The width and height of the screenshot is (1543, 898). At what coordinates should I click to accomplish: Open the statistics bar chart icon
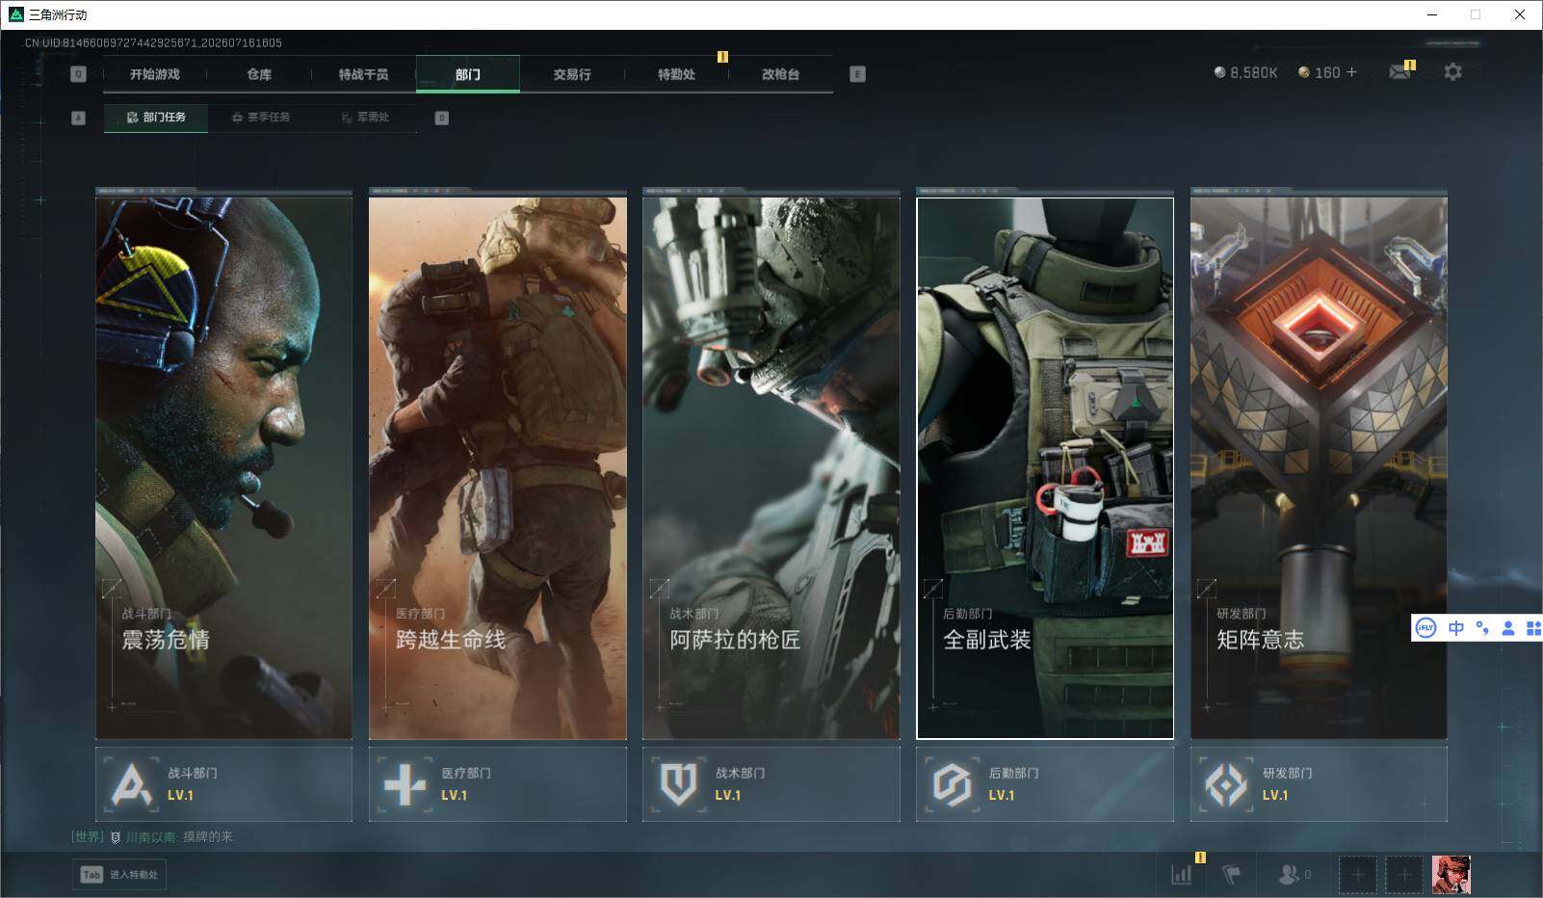tap(1182, 875)
